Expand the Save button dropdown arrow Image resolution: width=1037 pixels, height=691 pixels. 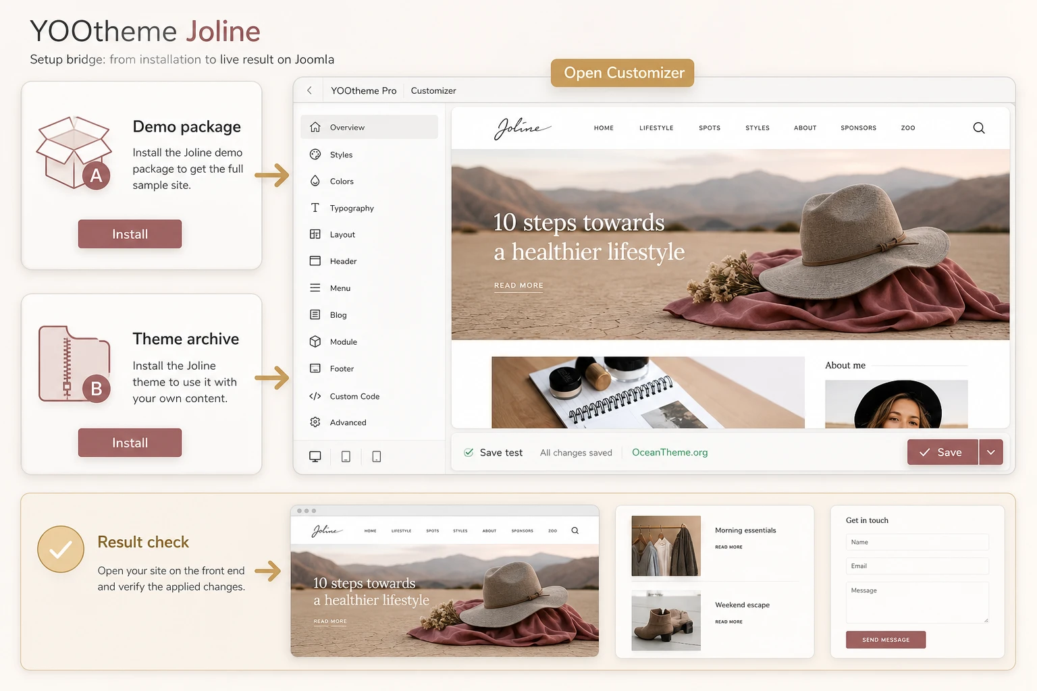991,452
